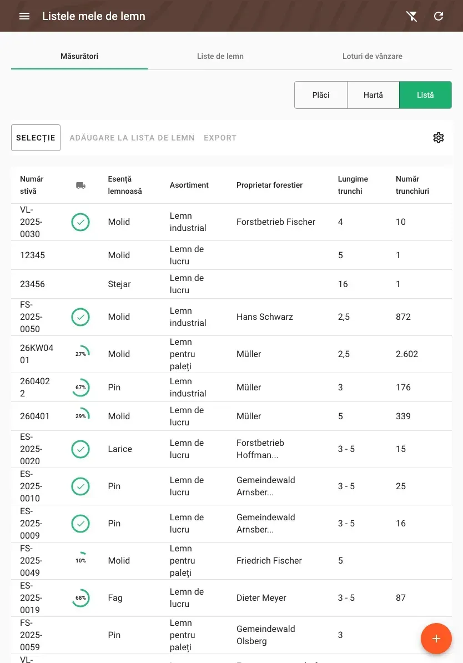This screenshot has height=663, width=463.
Task: Select the Listă view
Action: (x=425, y=95)
